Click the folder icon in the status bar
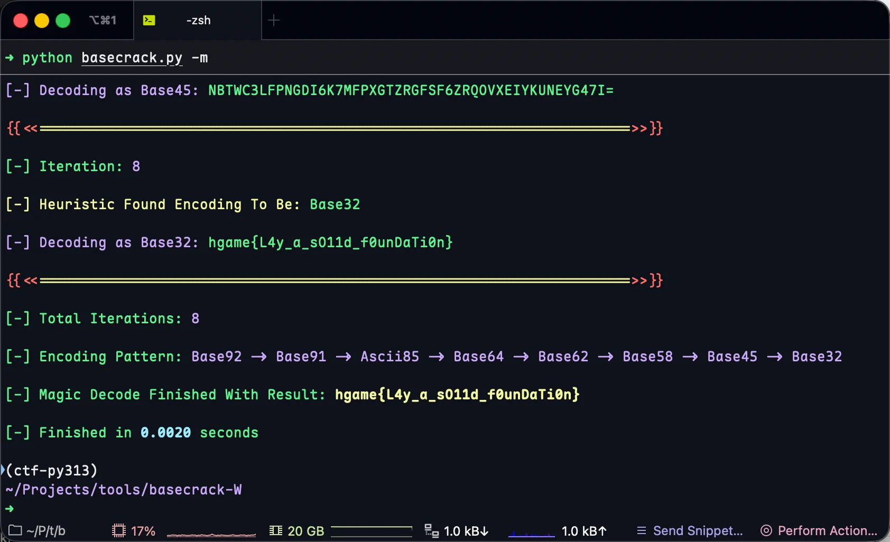Image resolution: width=890 pixels, height=542 pixels. tap(15, 530)
